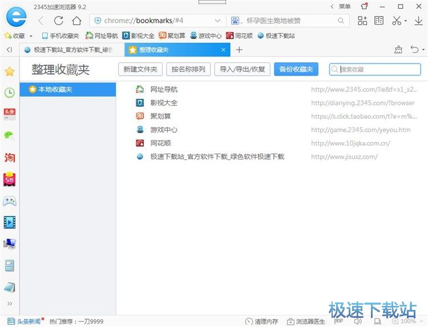Collapse the sidebar with left arrow toggle

click(x=10, y=50)
